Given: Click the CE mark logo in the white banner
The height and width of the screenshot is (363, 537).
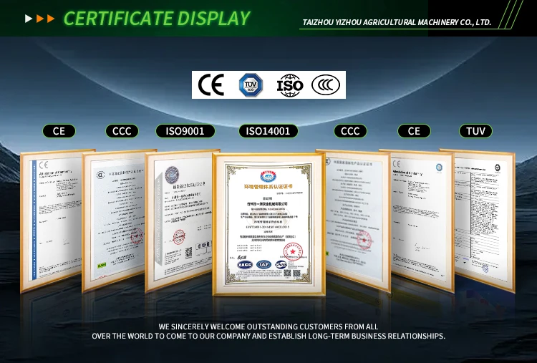Looking at the screenshot, I should point(211,85).
